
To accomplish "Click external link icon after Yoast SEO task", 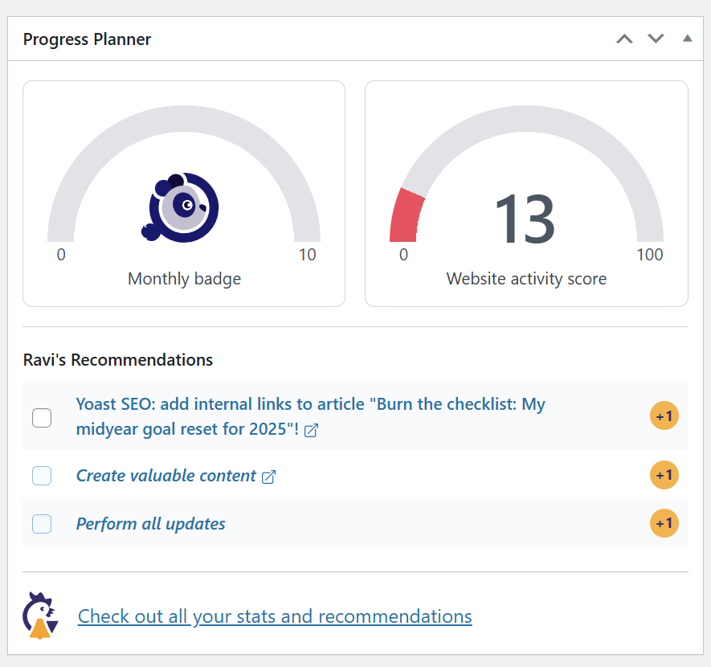I will [x=311, y=430].
